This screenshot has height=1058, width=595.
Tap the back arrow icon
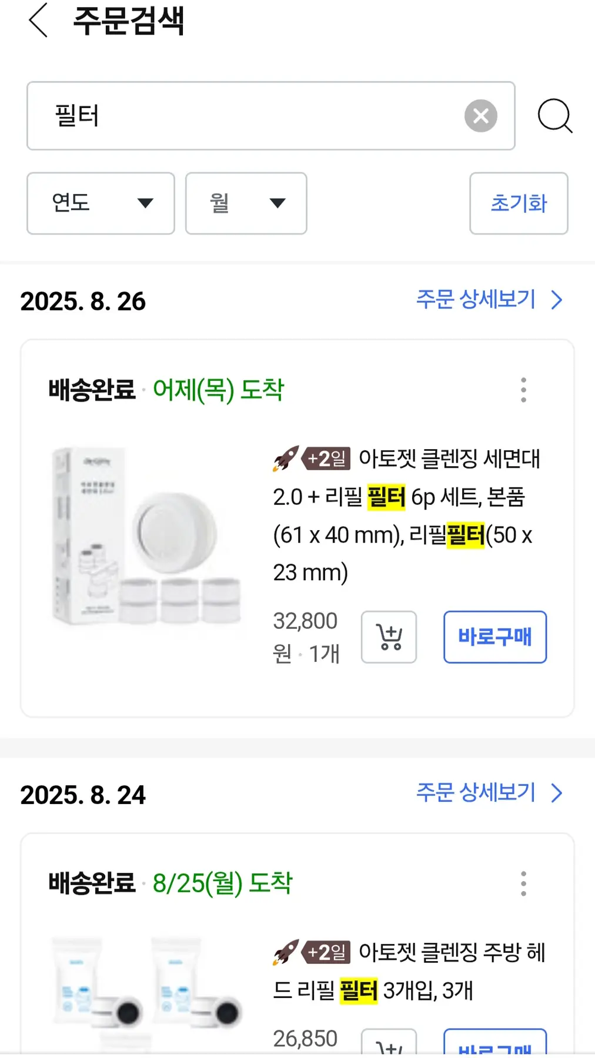coord(38,21)
